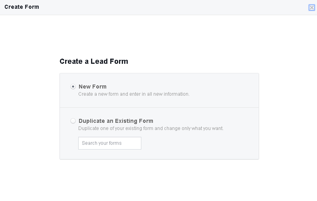
Task: Click the "Create Form" dialog title
Action: click(x=22, y=7)
